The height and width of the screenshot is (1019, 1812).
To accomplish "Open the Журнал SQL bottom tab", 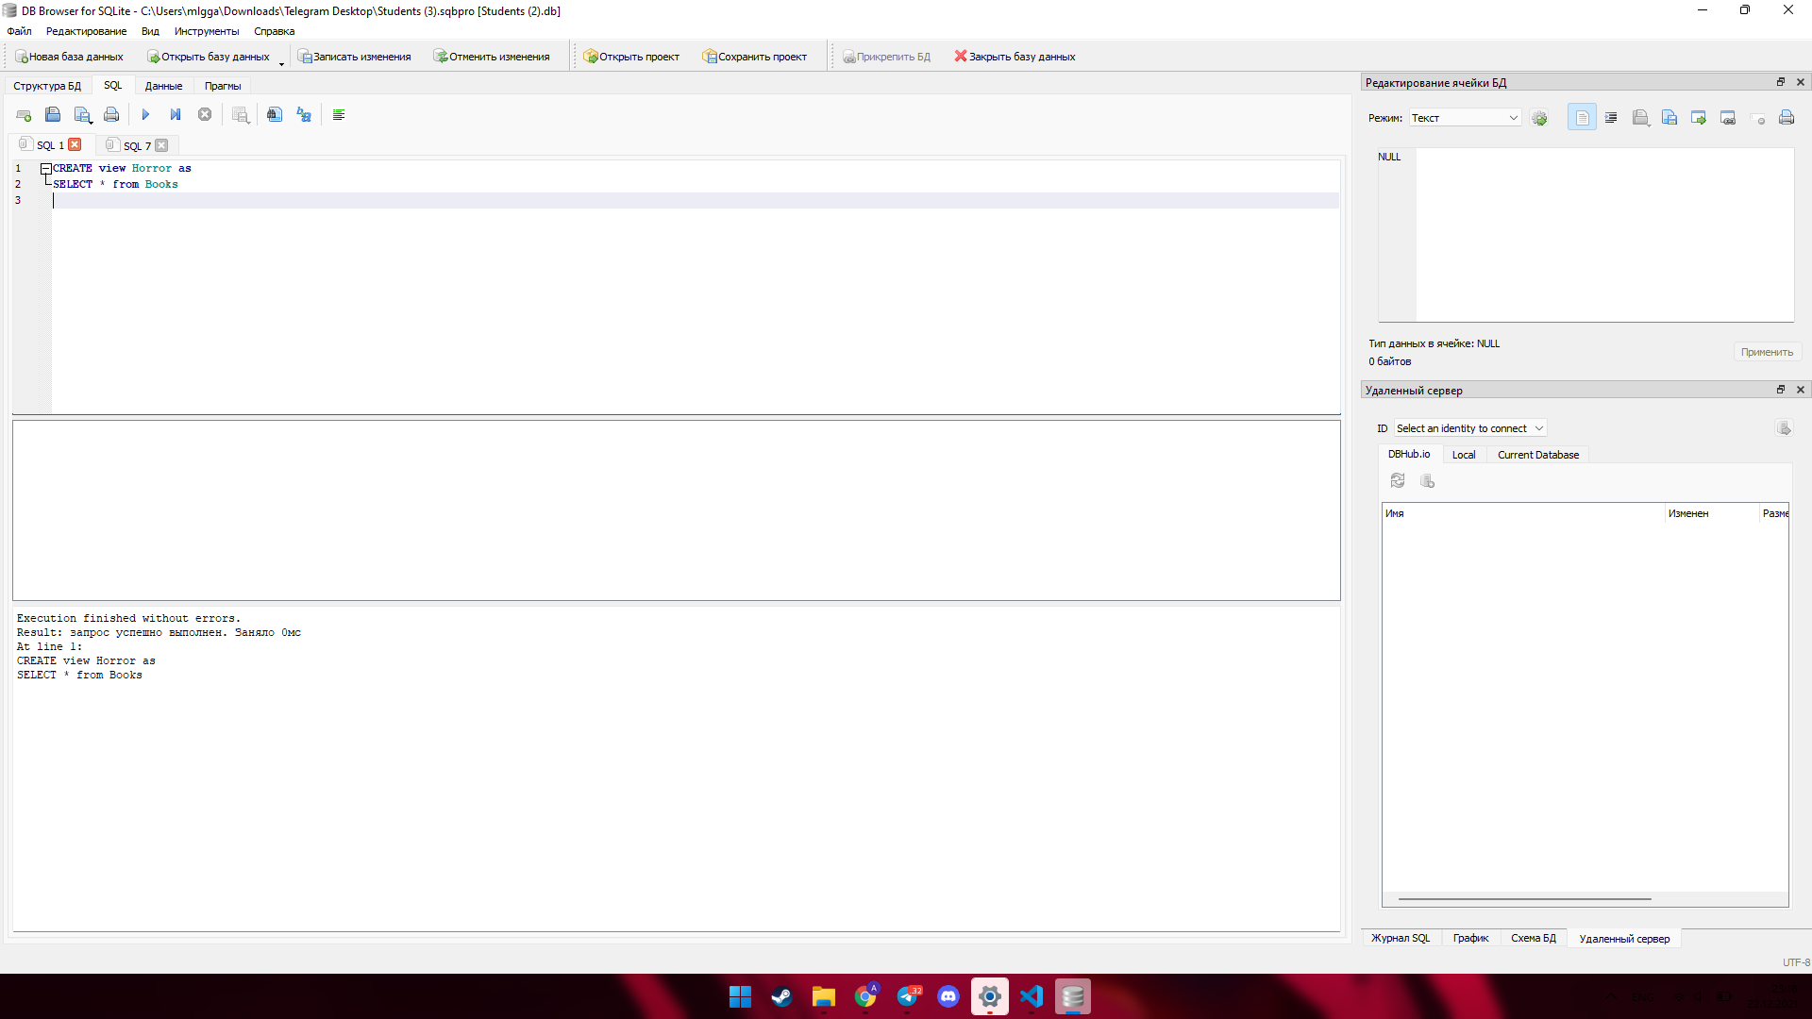I will tap(1401, 938).
